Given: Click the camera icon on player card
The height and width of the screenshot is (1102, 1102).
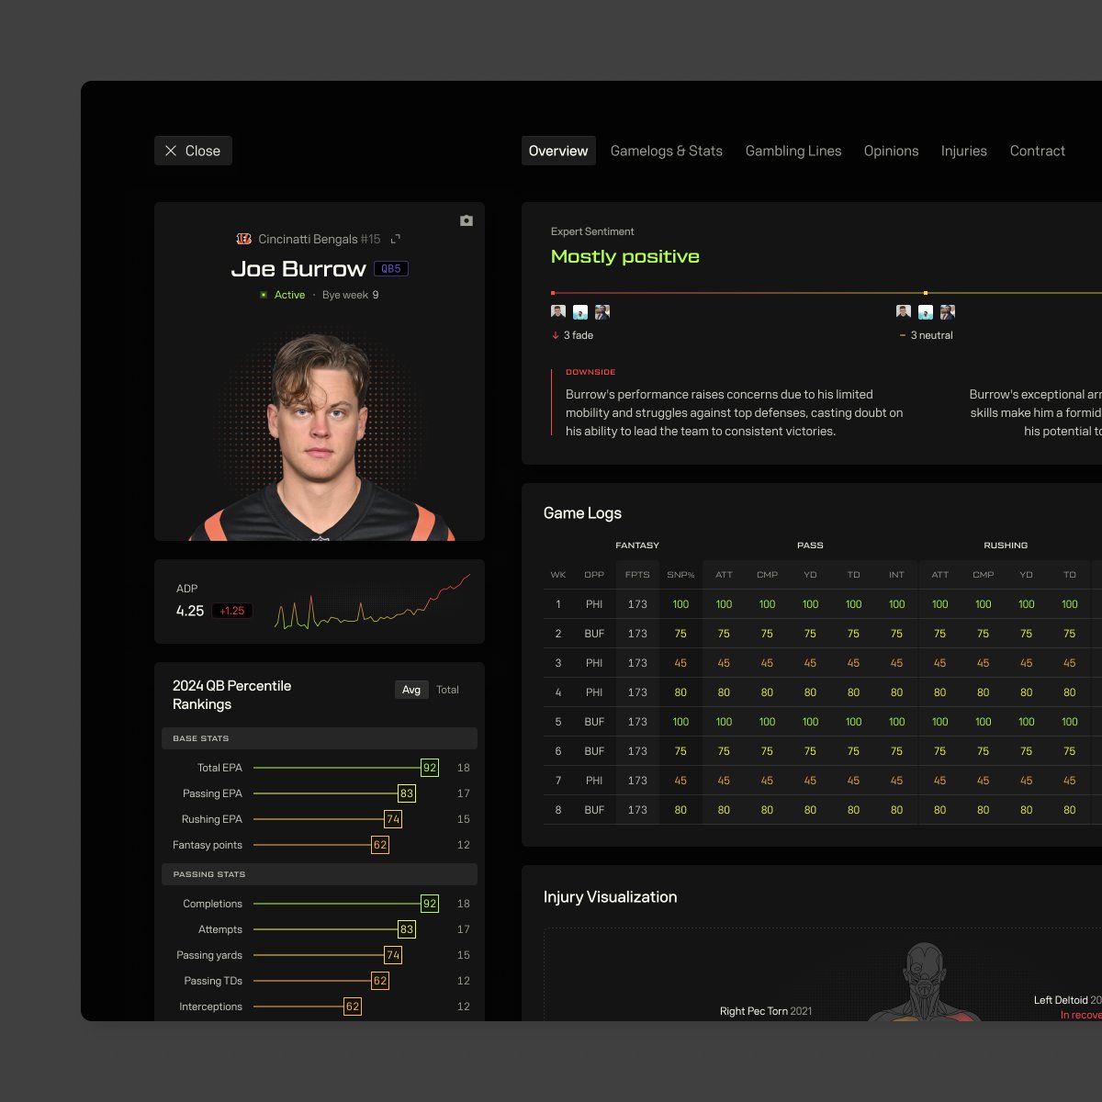Looking at the screenshot, I should pyautogui.click(x=467, y=220).
